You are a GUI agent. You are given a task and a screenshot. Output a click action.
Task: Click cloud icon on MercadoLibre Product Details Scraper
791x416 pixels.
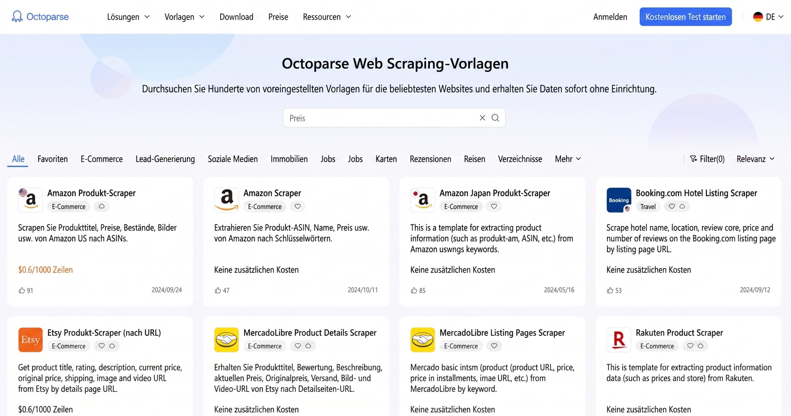point(308,346)
